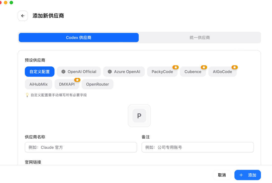Select the 自定义配置 preset
Screen dimensions: 272x183
40,71
